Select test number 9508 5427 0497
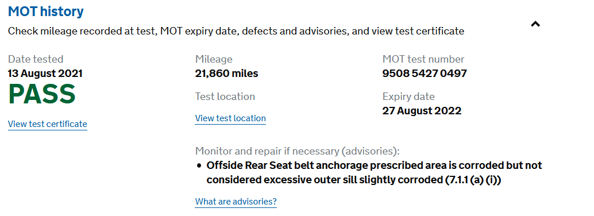The width and height of the screenshot is (594, 216). [425, 73]
